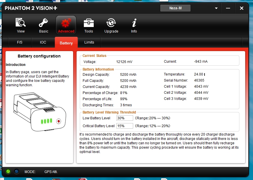
Task: Switch to the IOC tab
Action: (x=43, y=42)
